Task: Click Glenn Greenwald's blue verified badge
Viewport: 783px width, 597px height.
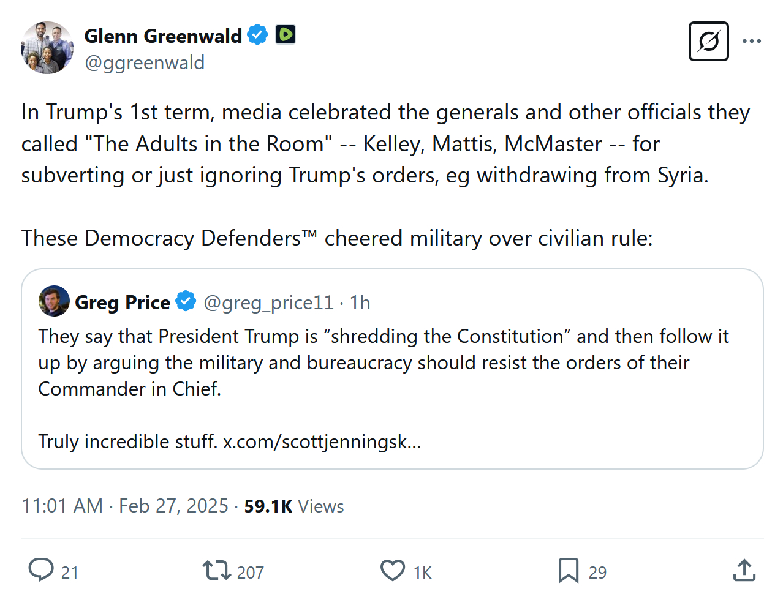Action: coord(257,35)
